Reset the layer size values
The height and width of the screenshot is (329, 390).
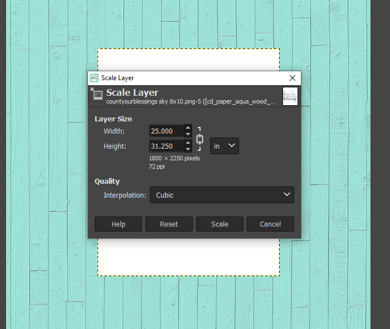pos(169,224)
